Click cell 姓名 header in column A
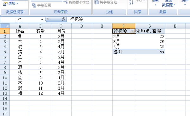The width and height of the screenshot is (190, 116). 20,31
